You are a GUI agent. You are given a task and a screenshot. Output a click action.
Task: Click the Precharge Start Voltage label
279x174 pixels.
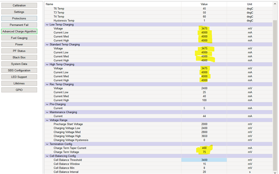point(68,124)
